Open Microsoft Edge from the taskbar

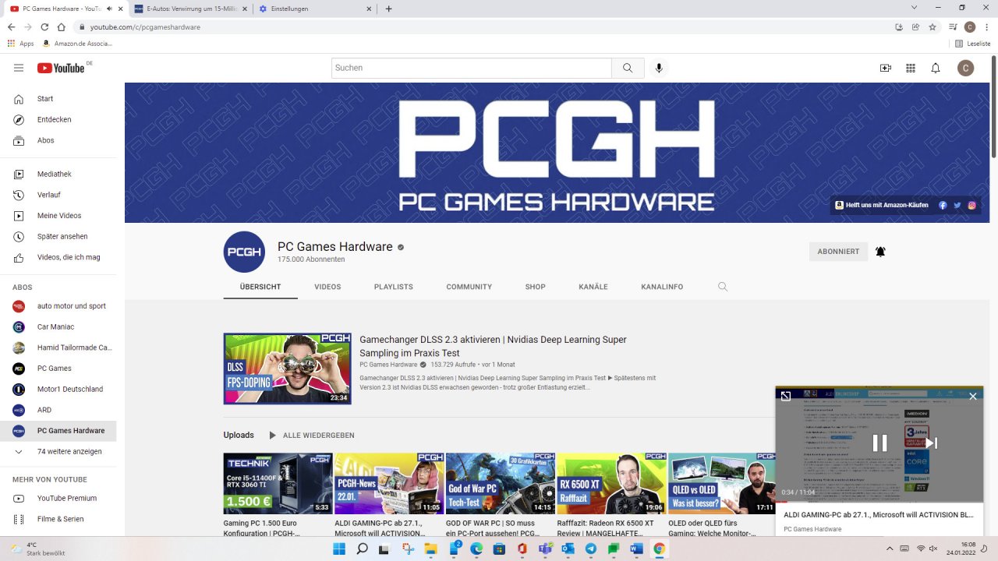click(476, 549)
